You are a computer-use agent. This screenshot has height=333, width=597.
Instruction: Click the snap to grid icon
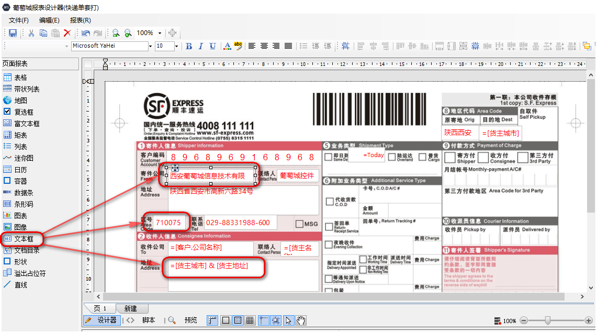pyautogui.click(x=345, y=46)
